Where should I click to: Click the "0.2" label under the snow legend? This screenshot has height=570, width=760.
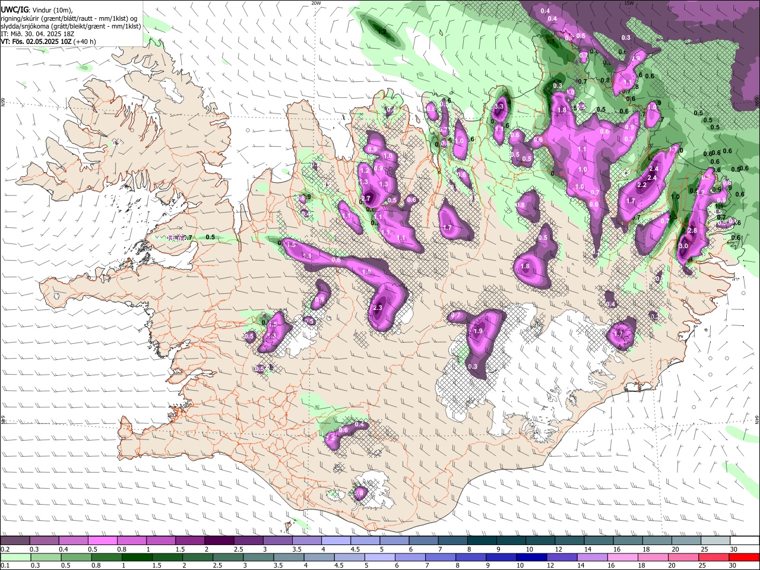(4, 549)
